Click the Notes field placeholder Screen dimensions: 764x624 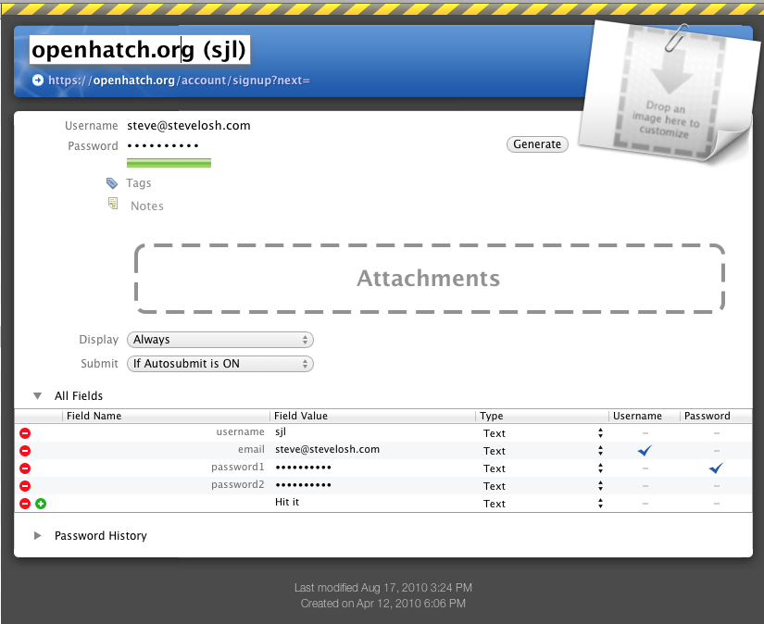pyautogui.click(x=147, y=206)
